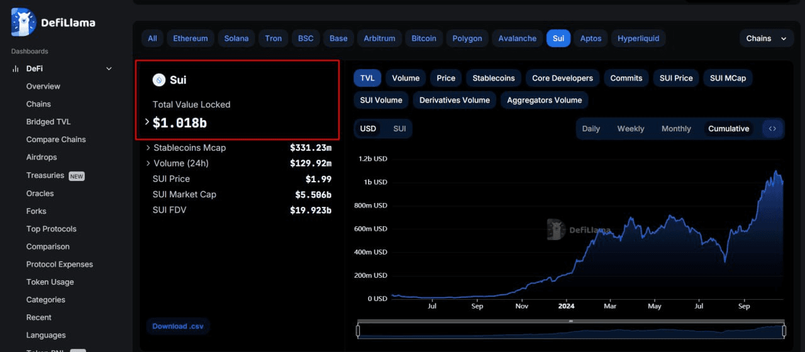This screenshot has height=352, width=805.
Task: Select the Solana chain filter
Action: [x=236, y=38]
